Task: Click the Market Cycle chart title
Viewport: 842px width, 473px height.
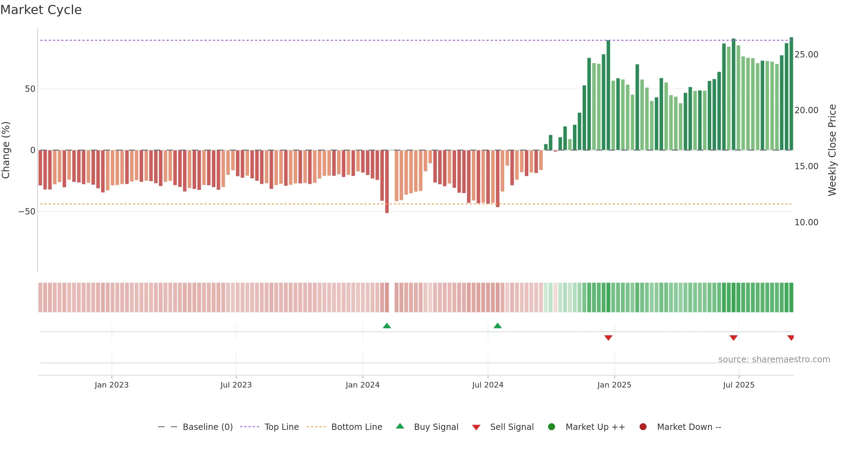Action: pos(41,10)
